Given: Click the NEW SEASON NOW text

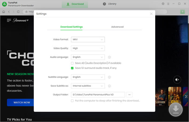Looking at the screenshot, I should pyautogui.click(x=20, y=74).
